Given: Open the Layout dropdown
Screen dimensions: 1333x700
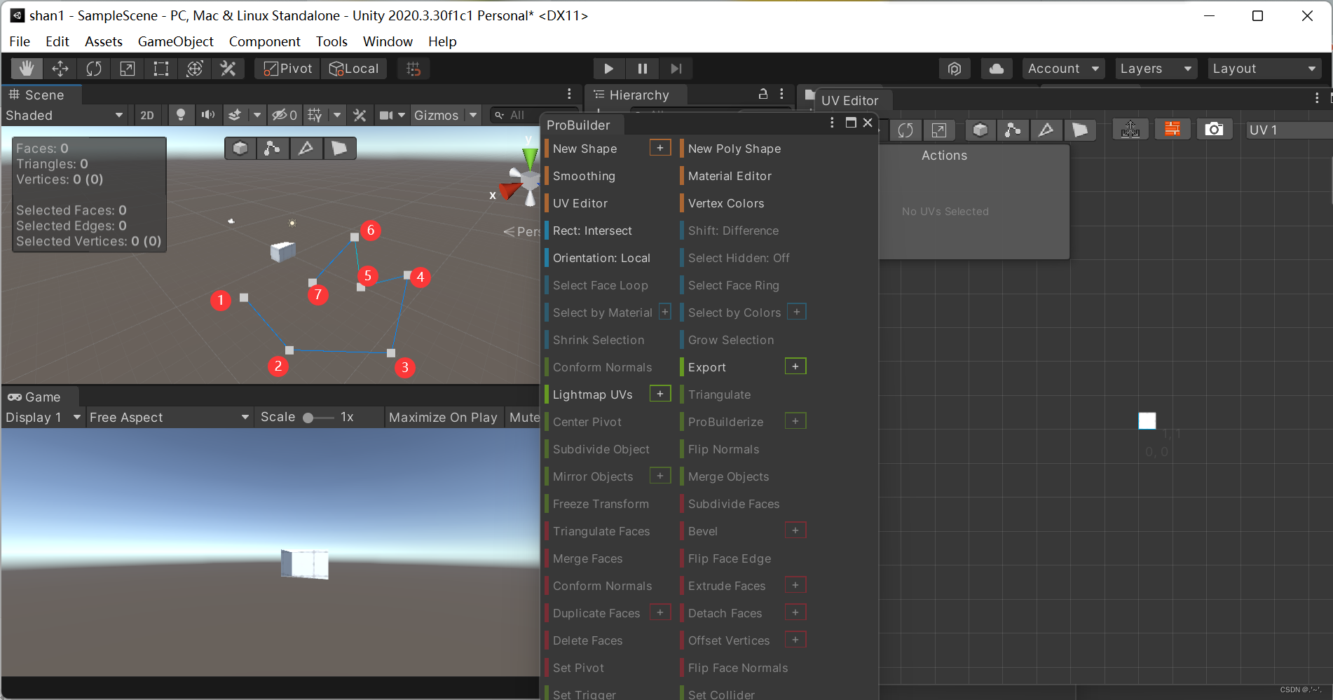Looking at the screenshot, I should click(1265, 69).
